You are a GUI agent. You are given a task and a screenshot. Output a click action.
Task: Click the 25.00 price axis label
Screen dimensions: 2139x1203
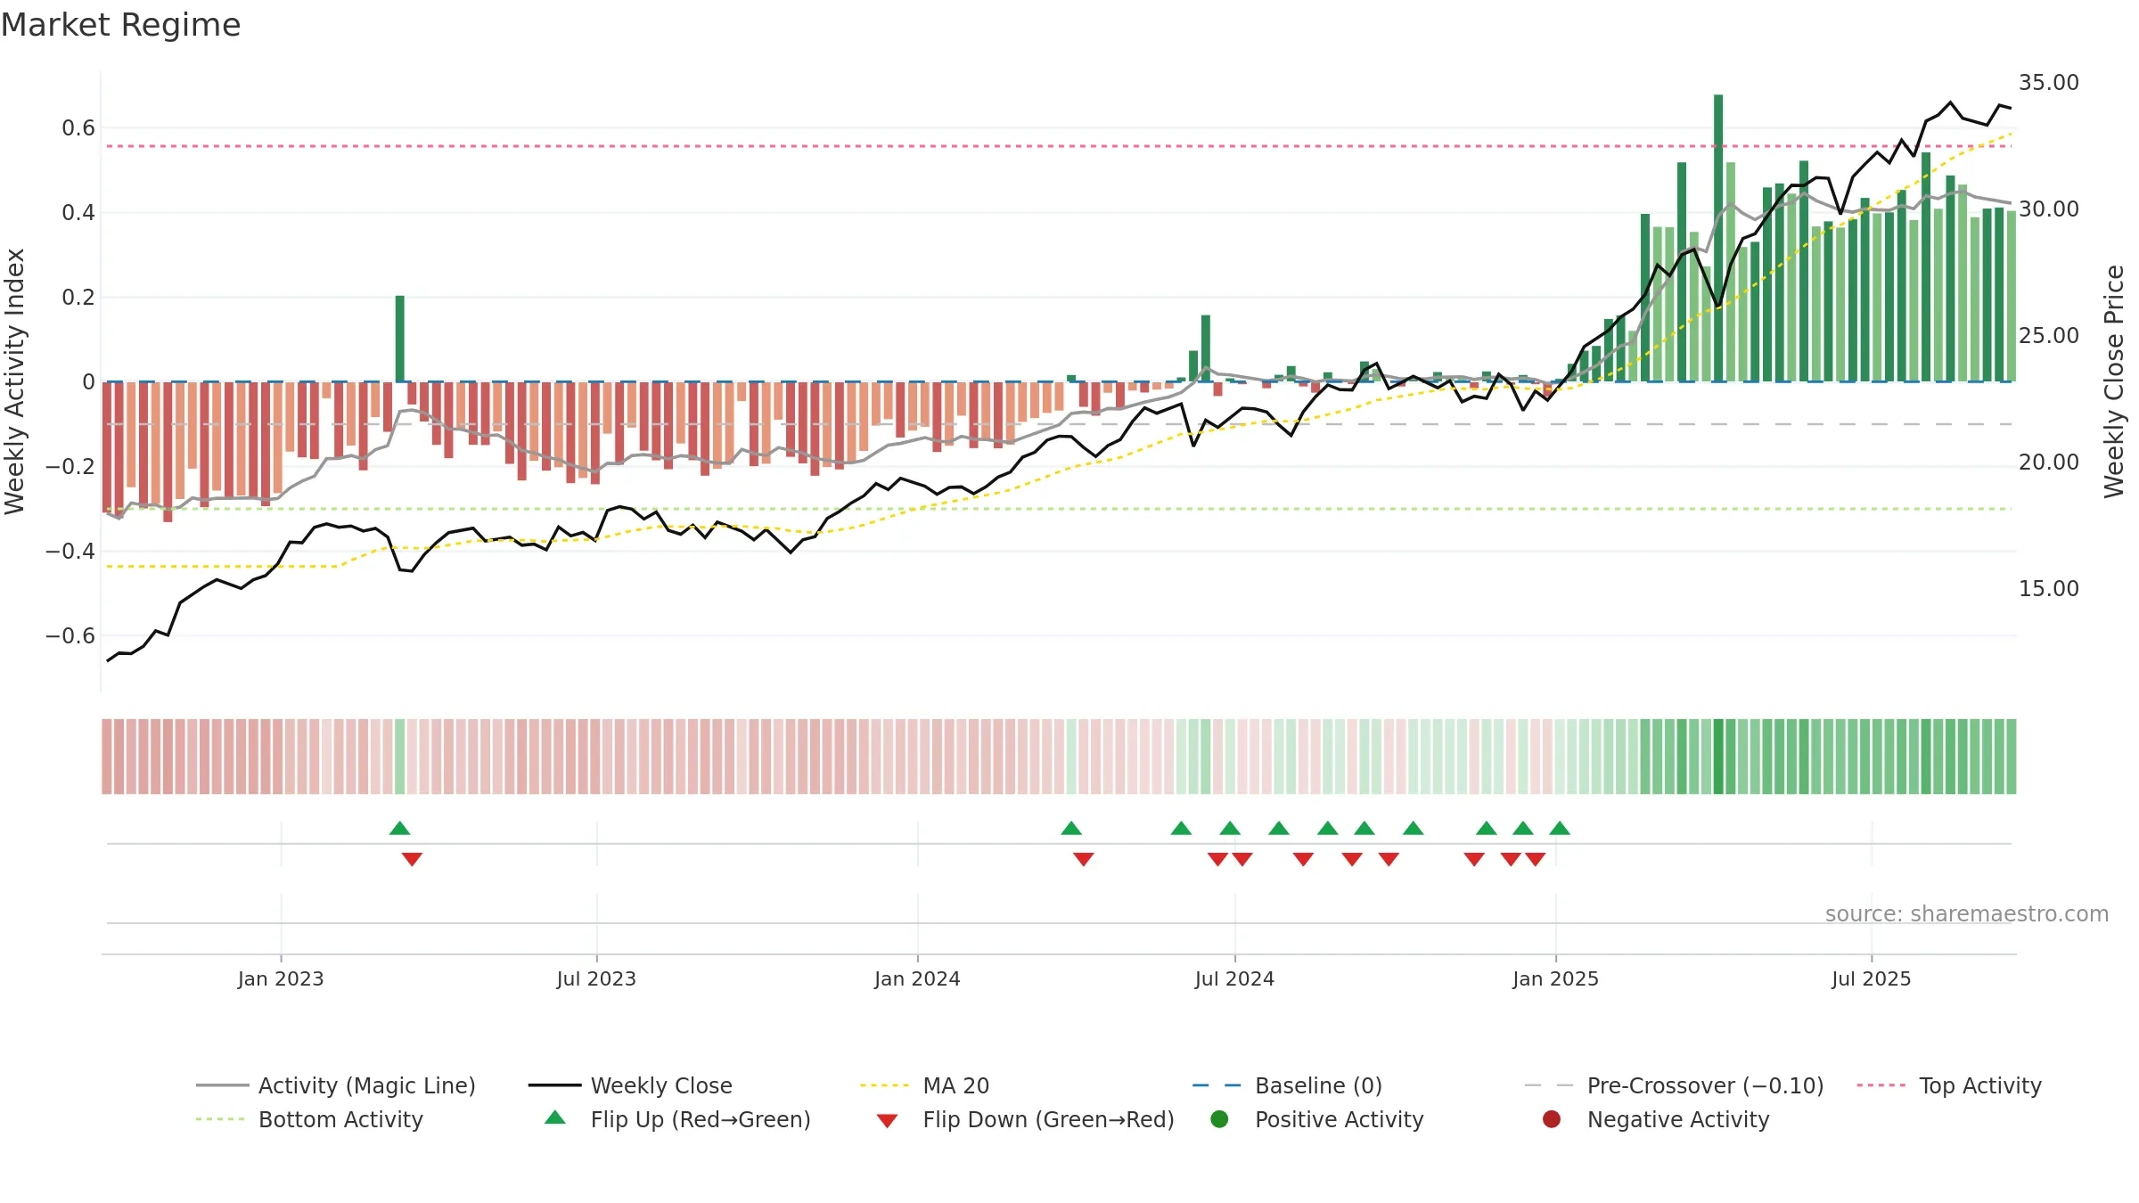coord(2048,335)
